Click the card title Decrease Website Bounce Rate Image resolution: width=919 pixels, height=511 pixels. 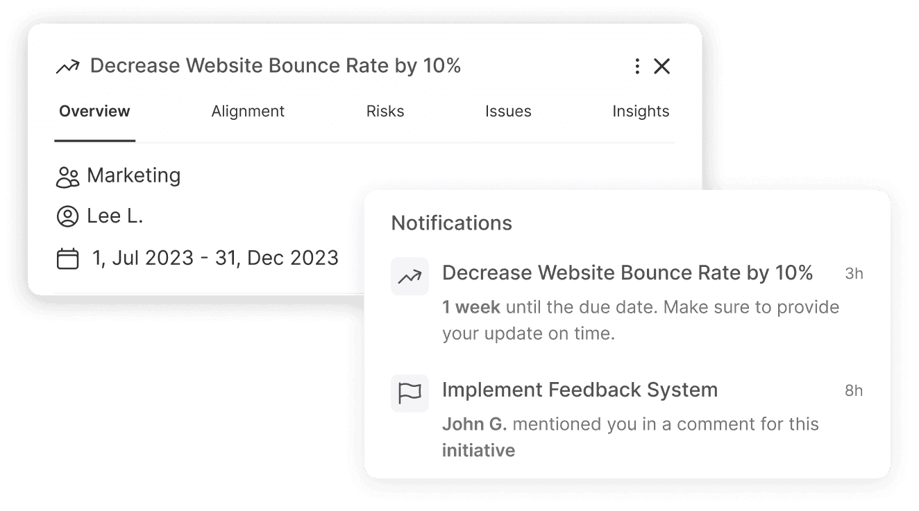(x=276, y=66)
